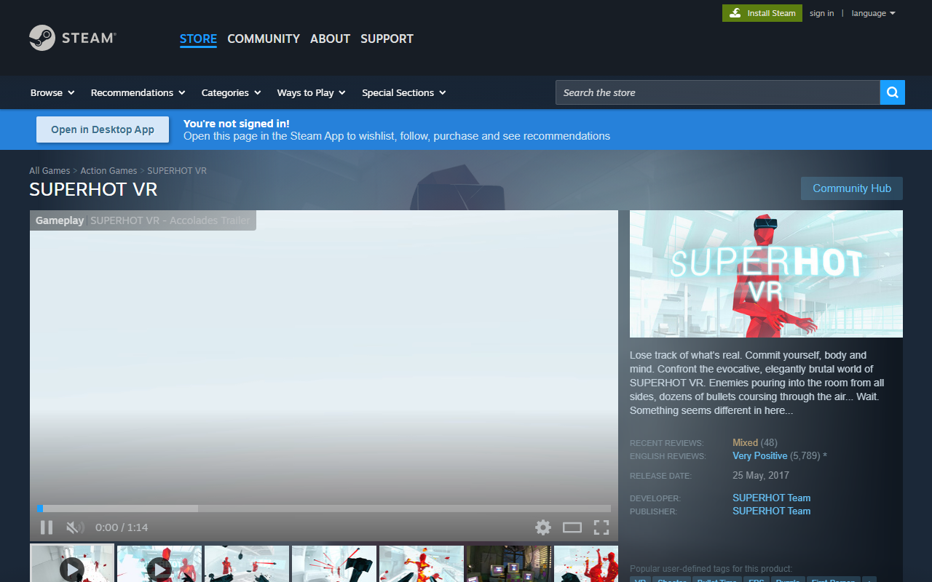The image size is (932, 582).
Task: Open the Recommendations dropdown
Action: point(138,92)
